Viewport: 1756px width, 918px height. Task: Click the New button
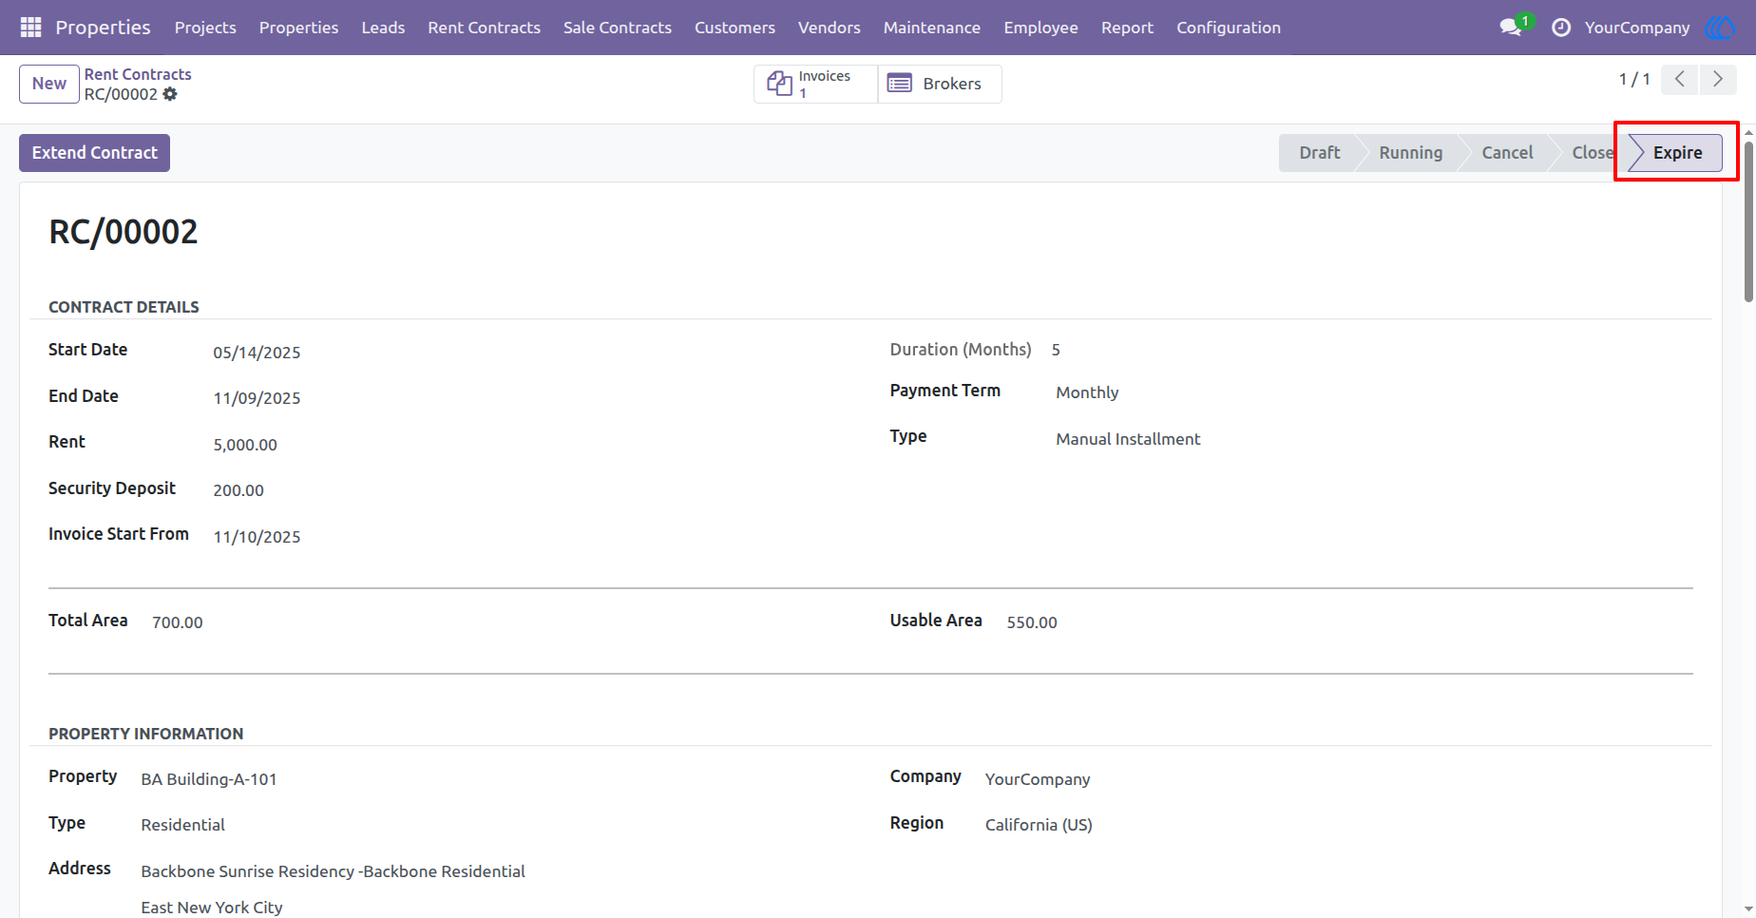[x=49, y=84]
